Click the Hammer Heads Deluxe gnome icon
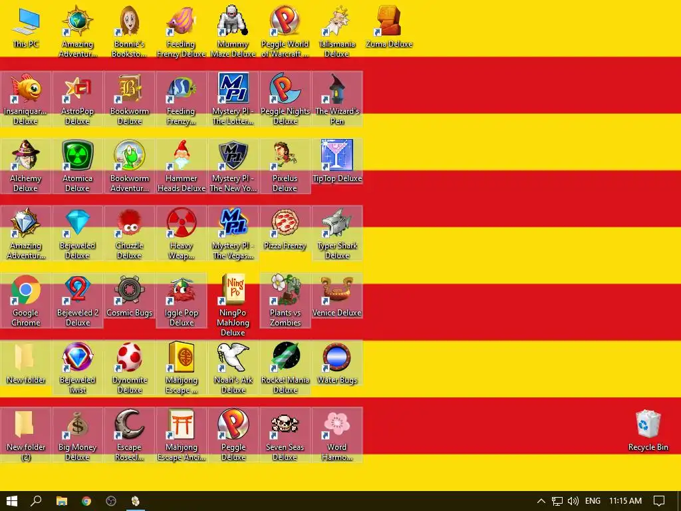Viewport: 681px width, 511px height. point(181,166)
